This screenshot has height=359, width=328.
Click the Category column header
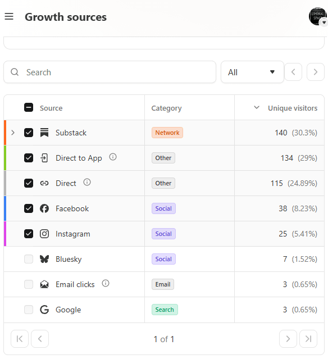pos(166,108)
